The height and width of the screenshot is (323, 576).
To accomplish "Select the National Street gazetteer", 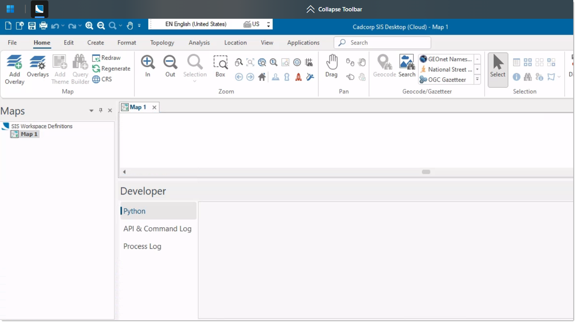I will (x=446, y=69).
